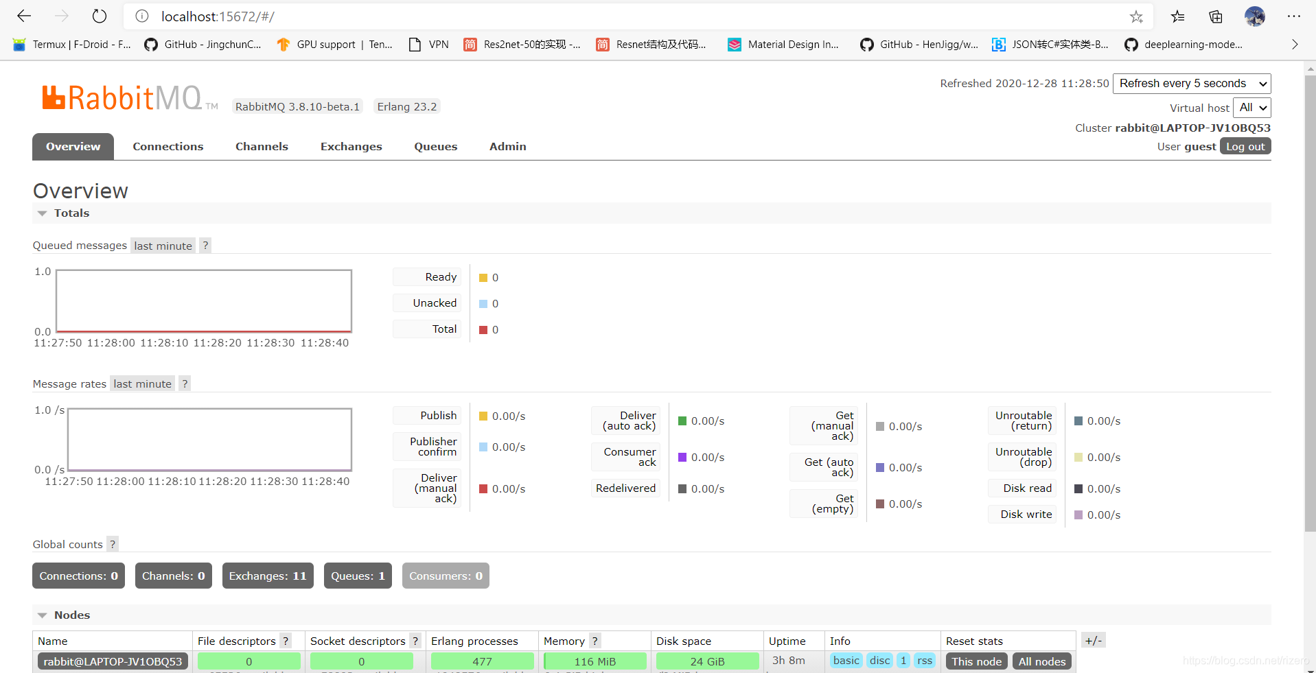Open node rabbit@LAPTOP-JV1OBQ53 details
Screen dimensions: 1316x673
(x=113, y=661)
